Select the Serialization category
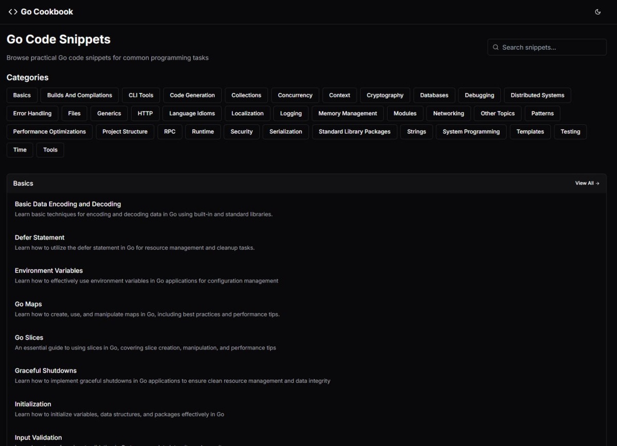The height and width of the screenshot is (446, 617). click(286, 132)
